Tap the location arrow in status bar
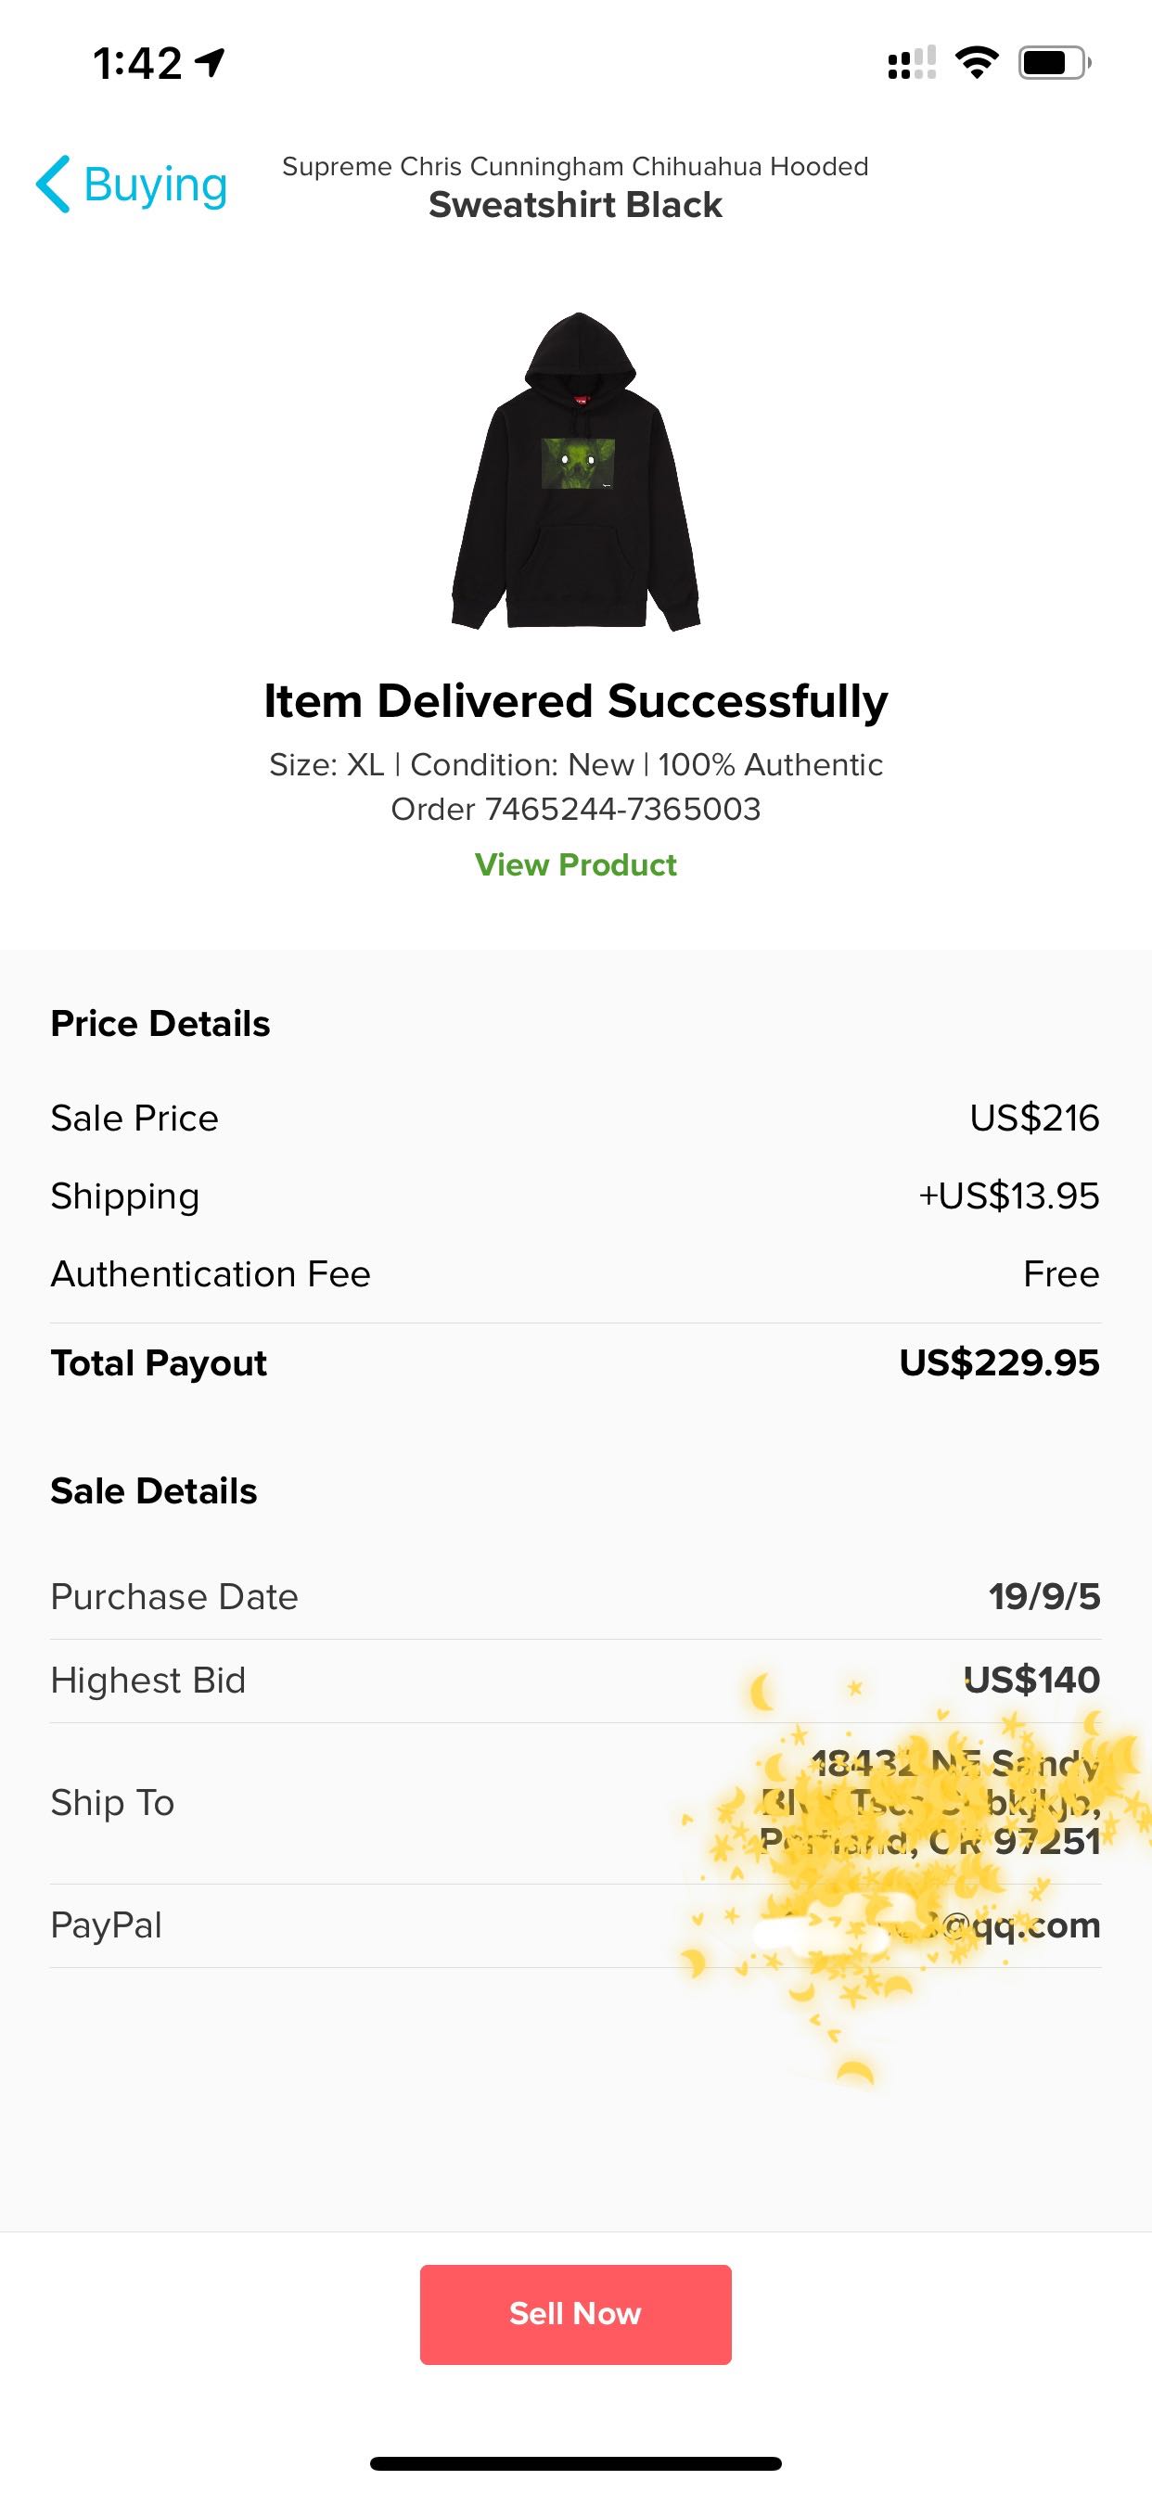Image resolution: width=1152 pixels, height=2493 pixels. [210, 63]
